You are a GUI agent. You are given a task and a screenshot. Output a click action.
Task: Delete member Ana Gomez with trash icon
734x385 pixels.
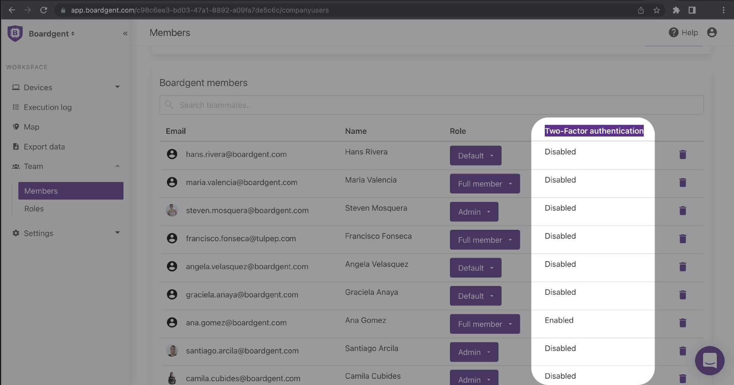coord(683,323)
